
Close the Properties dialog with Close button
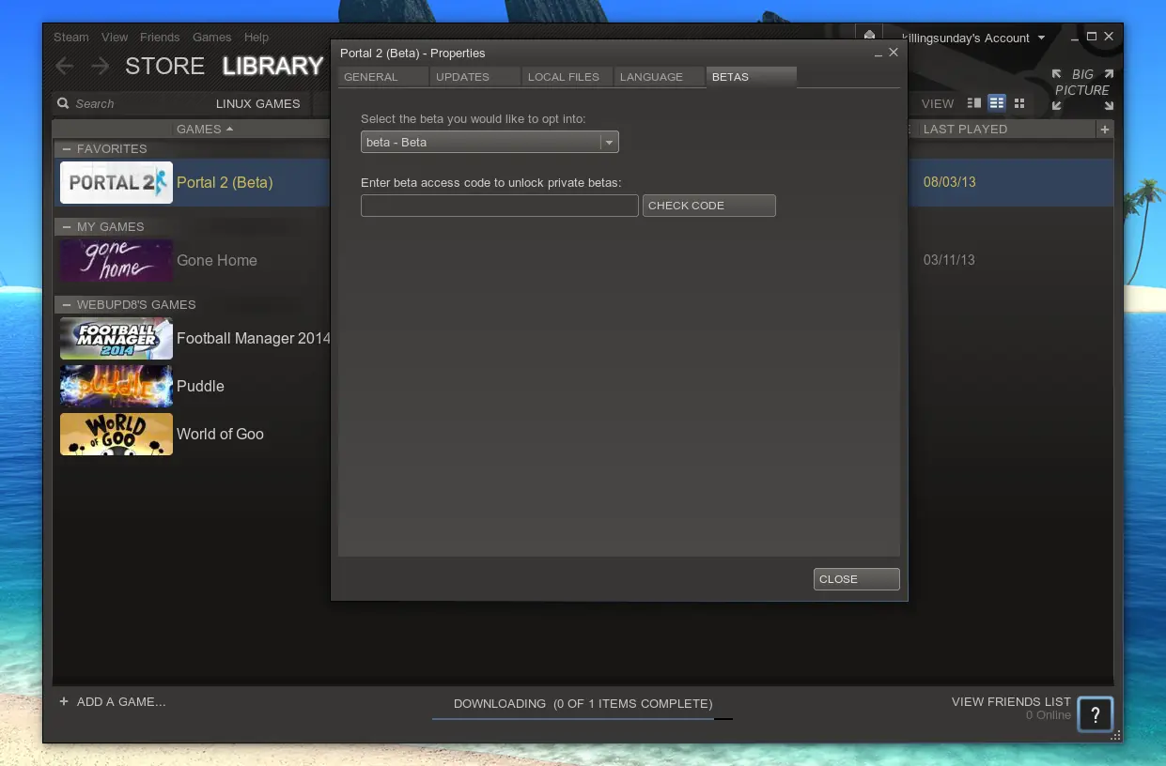(857, 579)
